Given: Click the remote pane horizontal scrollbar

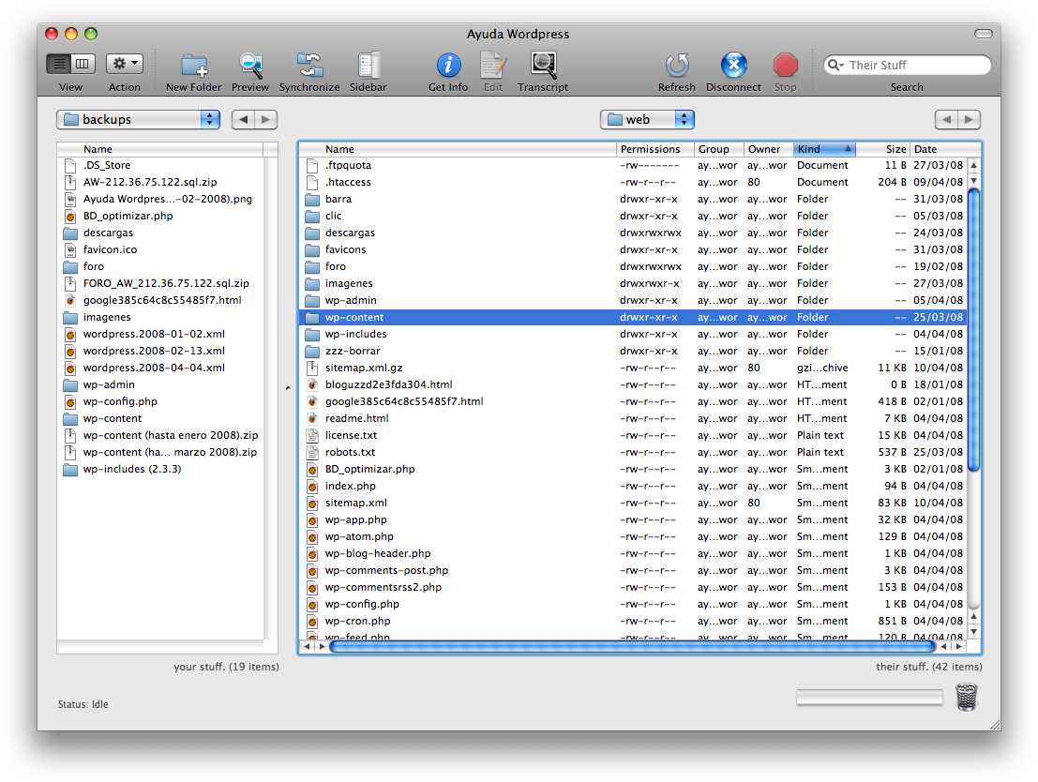Looking at the screenshot, I should click(631, 646).
